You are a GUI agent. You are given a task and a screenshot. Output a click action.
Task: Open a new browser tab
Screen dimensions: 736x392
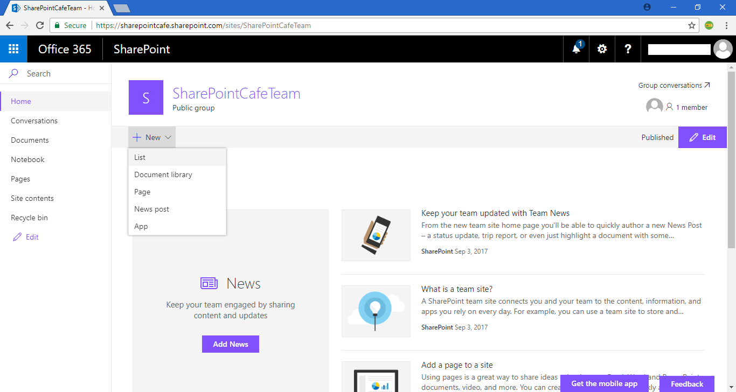tap(122, 8)
